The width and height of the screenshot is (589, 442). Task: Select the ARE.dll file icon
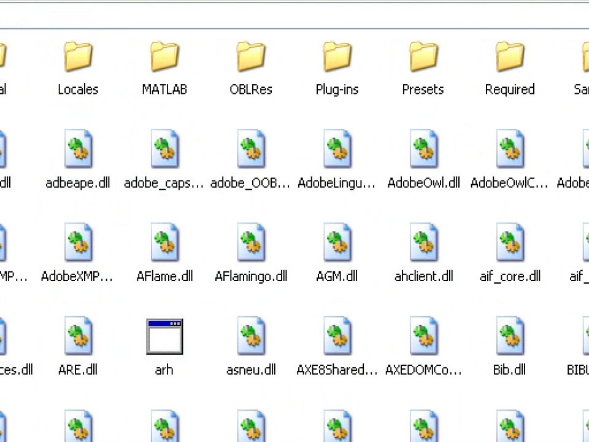(x=78, y=336)
